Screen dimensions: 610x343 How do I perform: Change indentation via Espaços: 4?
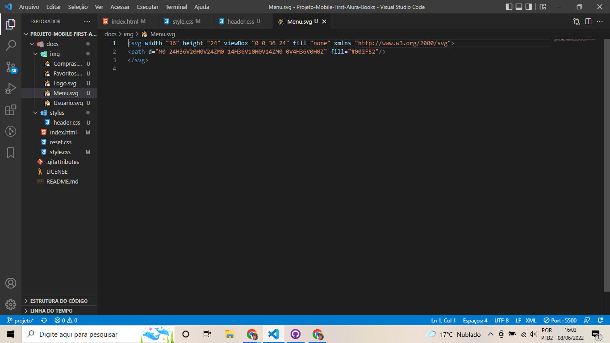click(x=475, y=320)
